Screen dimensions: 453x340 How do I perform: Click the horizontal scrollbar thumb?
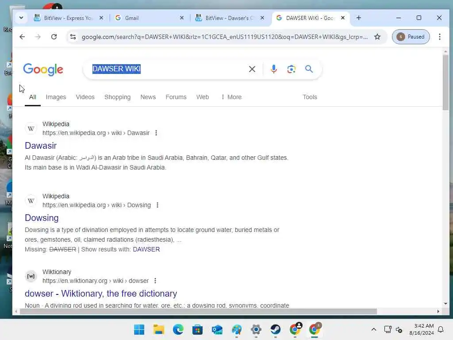(198, 311)
